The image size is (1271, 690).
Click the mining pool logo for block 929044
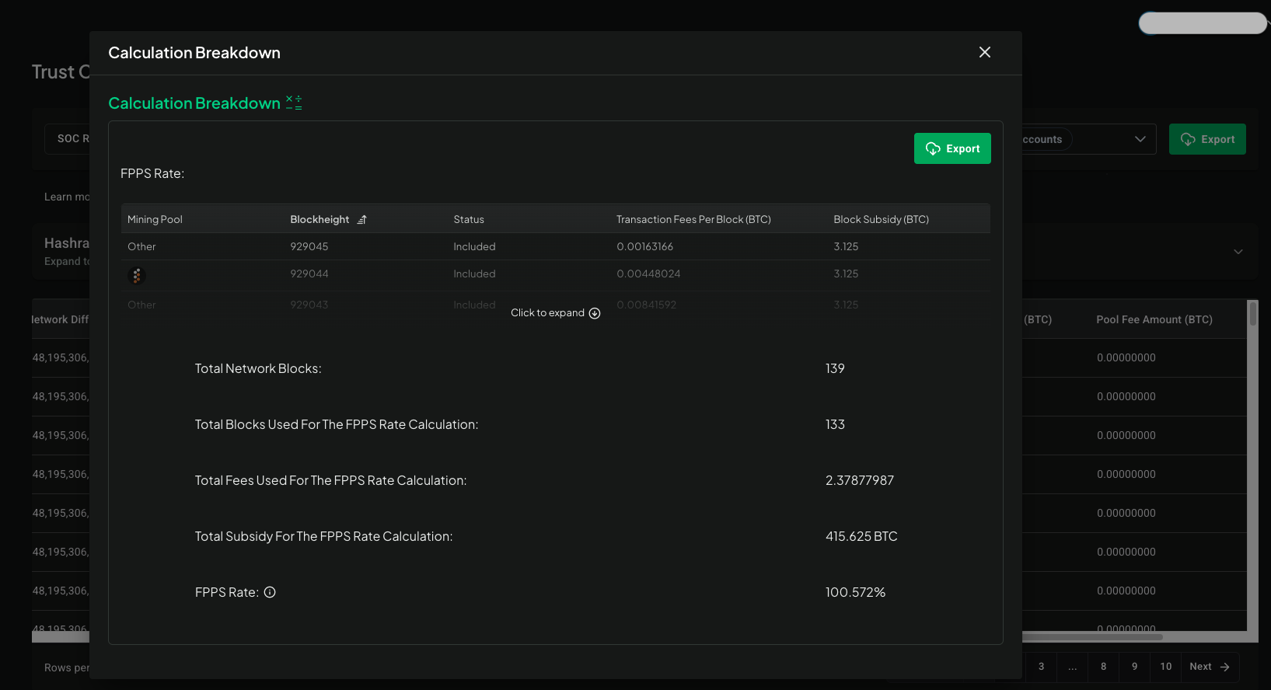[137, 275]
